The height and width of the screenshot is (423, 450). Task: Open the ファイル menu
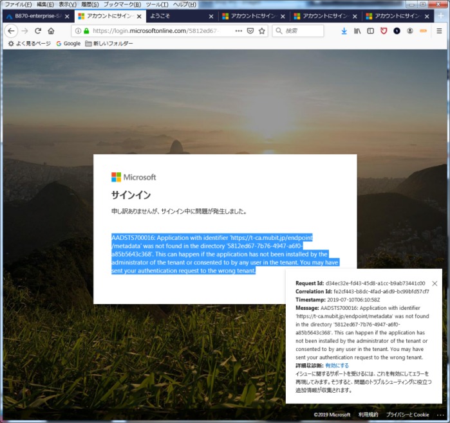click(18, 4)
